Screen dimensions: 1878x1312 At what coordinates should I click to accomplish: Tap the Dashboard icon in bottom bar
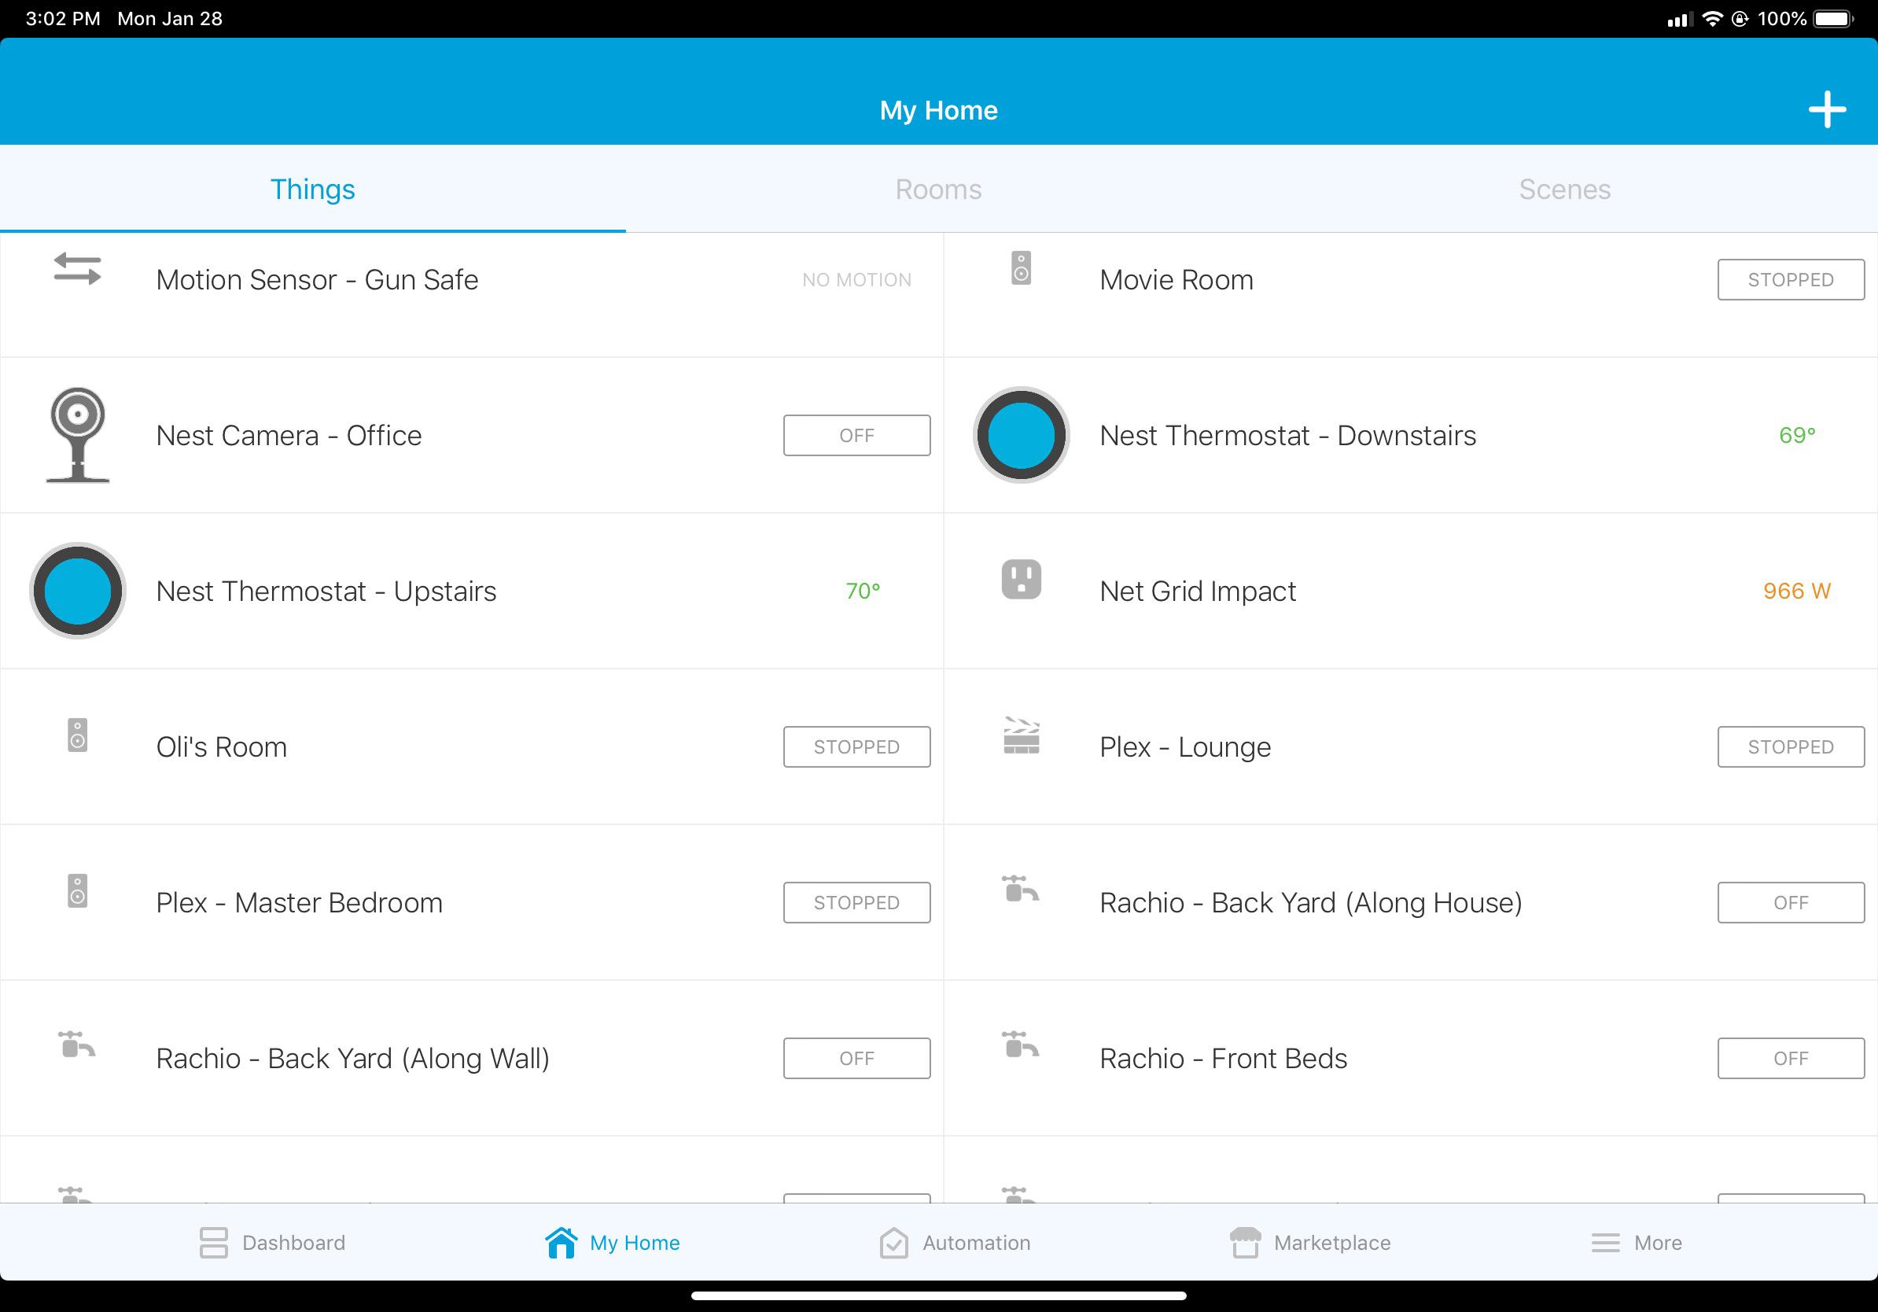tap(213, 1243)
